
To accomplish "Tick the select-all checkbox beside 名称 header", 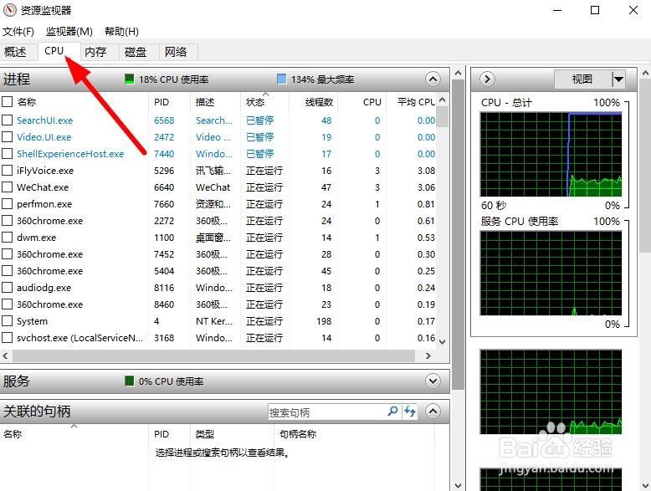I will pos(7,102).
